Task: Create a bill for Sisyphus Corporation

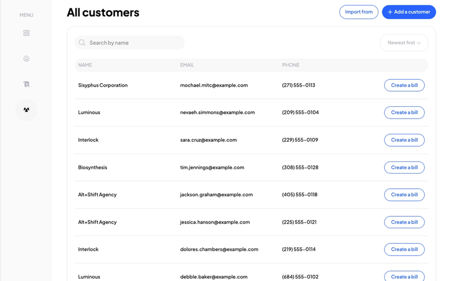Action: (x=404, y=85)
